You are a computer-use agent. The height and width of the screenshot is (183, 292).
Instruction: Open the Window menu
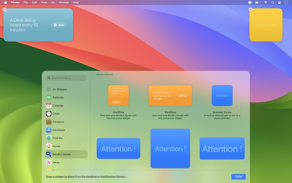click(64, 2)
